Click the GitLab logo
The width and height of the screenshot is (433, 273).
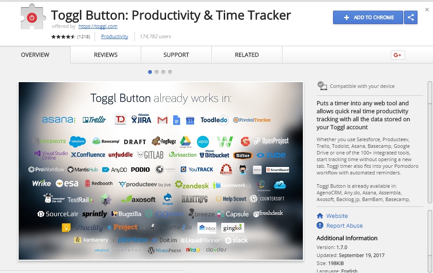(150, 155)
